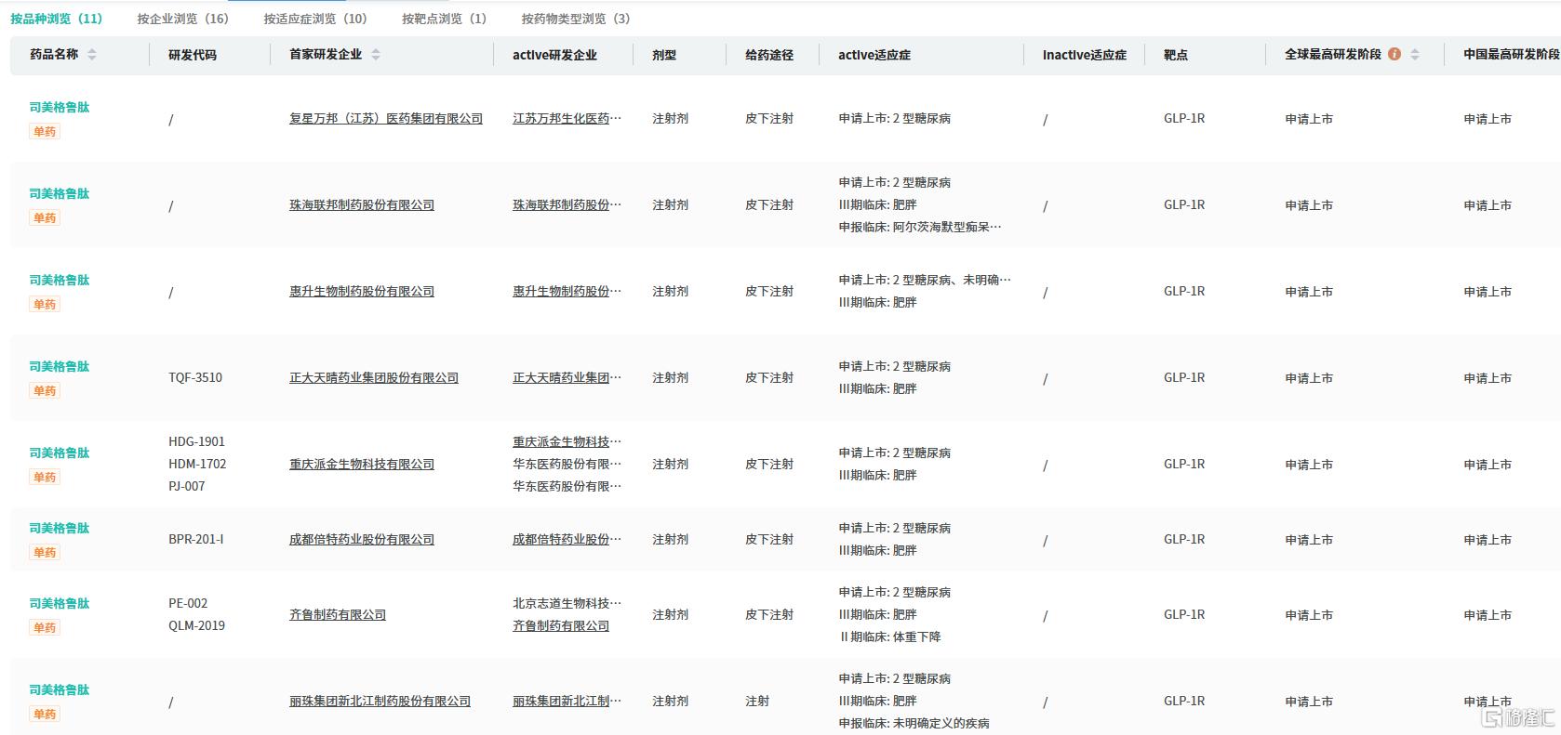Open 重庆派金生物科技 active company link
The width and height of the screenshot is (1561, 735).
[x=567, y=442]
